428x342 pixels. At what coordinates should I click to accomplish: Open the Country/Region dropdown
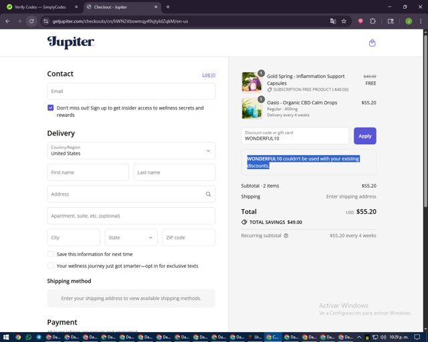tap(131, 150)
